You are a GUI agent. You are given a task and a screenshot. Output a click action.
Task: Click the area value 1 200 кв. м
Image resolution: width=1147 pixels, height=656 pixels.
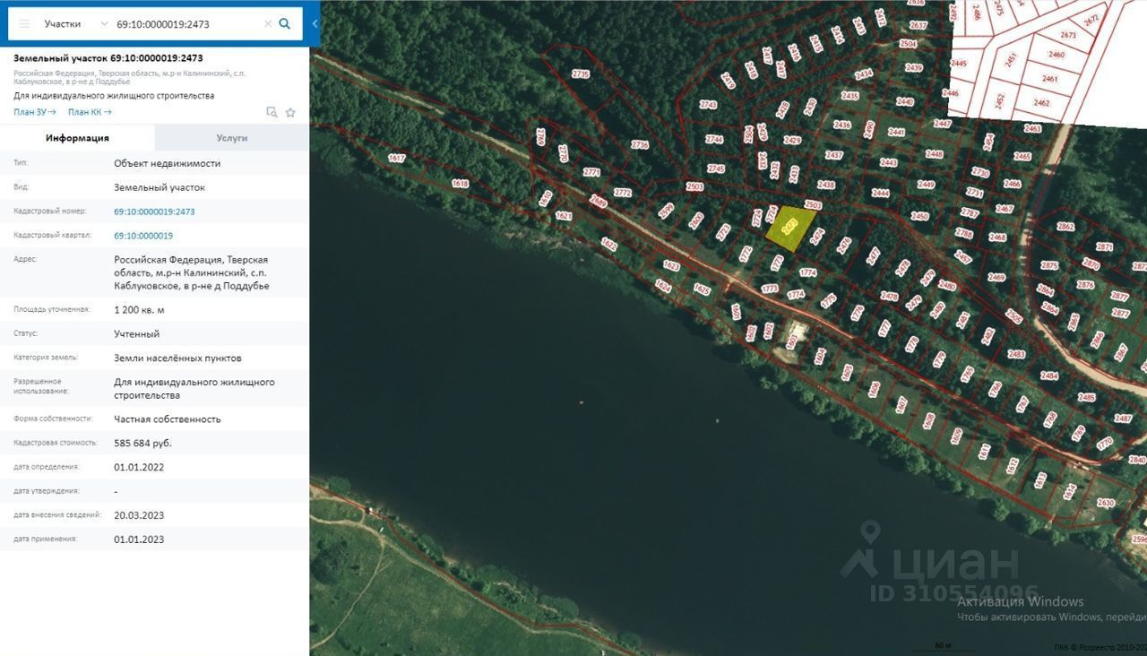pyautogui.click(x=139, y=310)
